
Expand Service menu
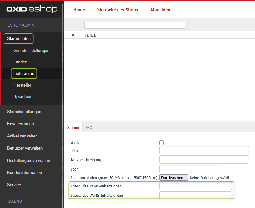coord(14,185)
